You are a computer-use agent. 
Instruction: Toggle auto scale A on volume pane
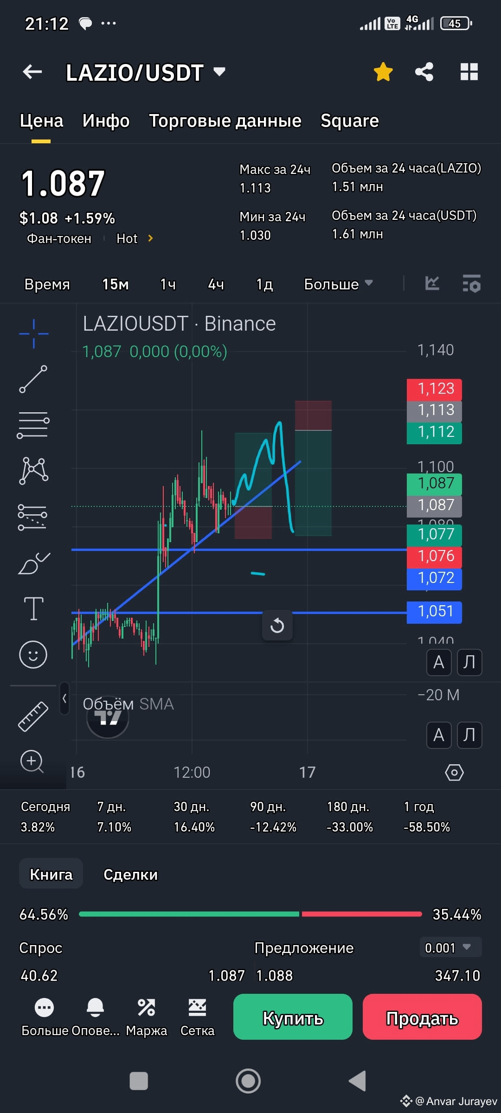tap(439, 735)
